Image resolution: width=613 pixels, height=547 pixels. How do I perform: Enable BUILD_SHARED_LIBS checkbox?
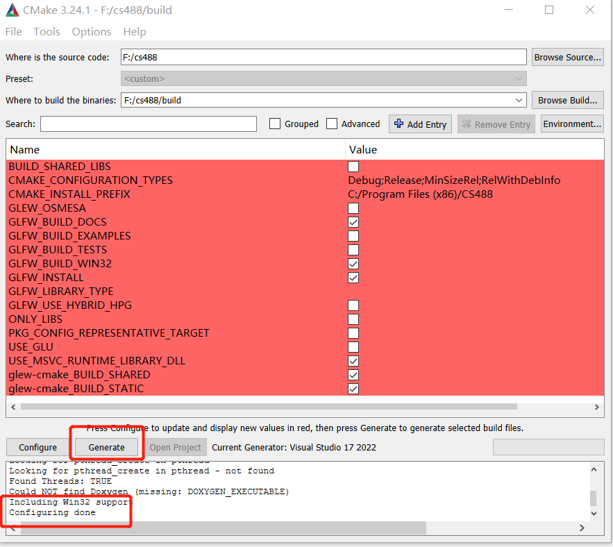click(x=353, y=167)
